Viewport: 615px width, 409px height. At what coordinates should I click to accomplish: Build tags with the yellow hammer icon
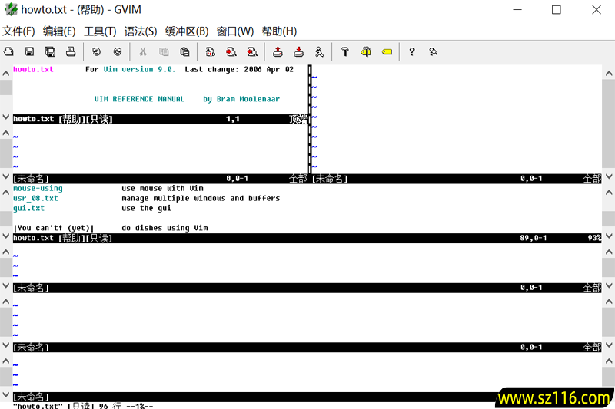[x=366, y=51]
